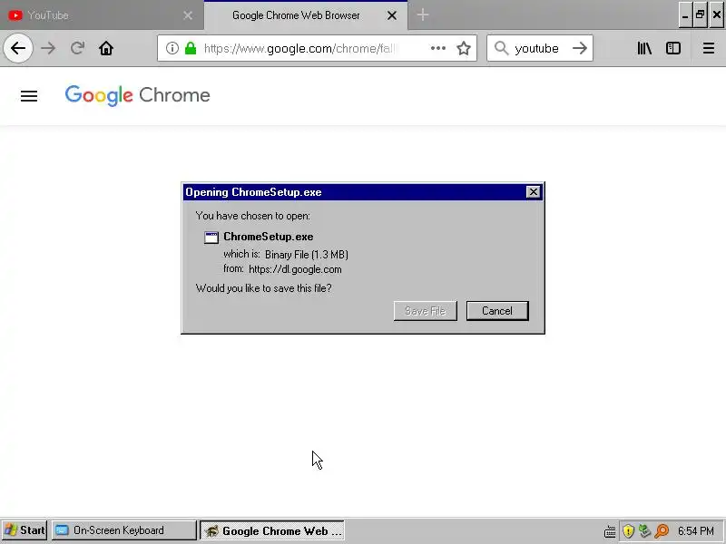Image resolution: width=726 pixels, height=544 pixels.
Task: Close the Google Chrome Web Browser tab
Action: 392,15
